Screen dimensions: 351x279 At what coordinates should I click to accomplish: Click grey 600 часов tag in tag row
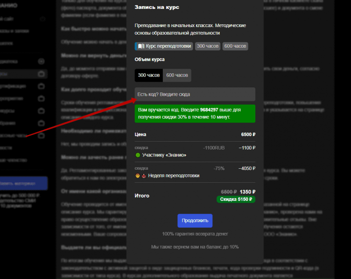coord(235,46)
